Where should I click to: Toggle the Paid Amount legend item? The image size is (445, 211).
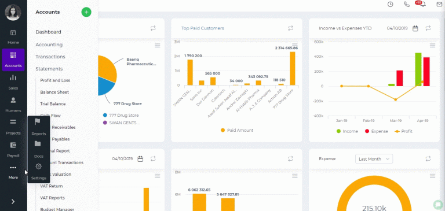pyautogui.click(x=237, y=130)
